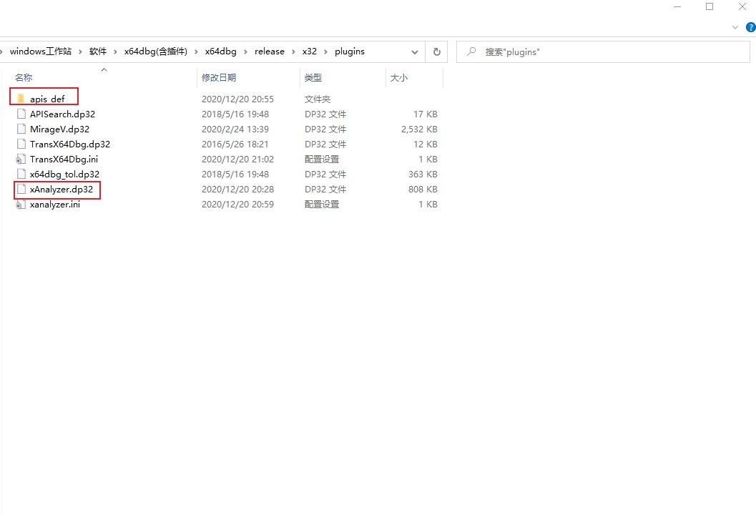Expand chevron after release breadcrumb
Image resolution: width=756 pixels, height=515 pixels.
tap(293, 51)
